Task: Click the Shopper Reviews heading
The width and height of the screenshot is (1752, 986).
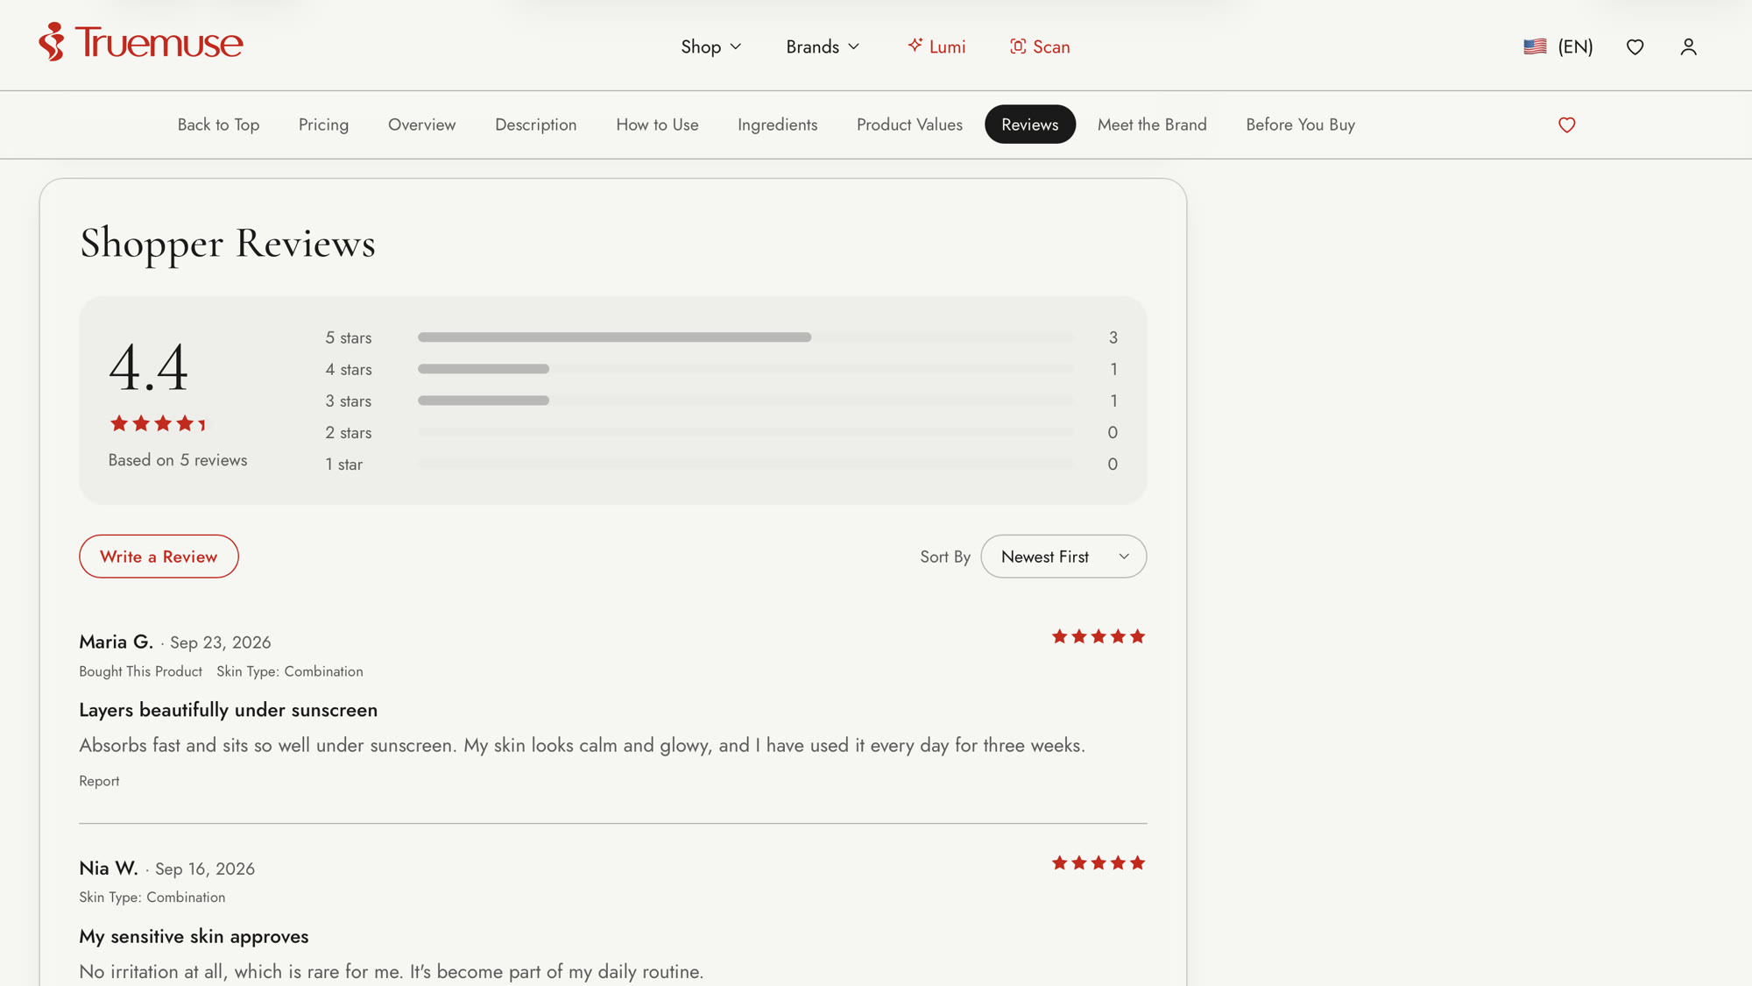Action: pyautogui.click(x=227, y=243)
